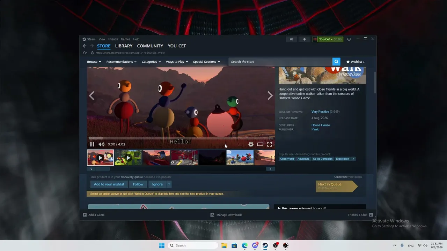
Task: Switch to the LIBRARY tab
Action: [x=124, y=46]
